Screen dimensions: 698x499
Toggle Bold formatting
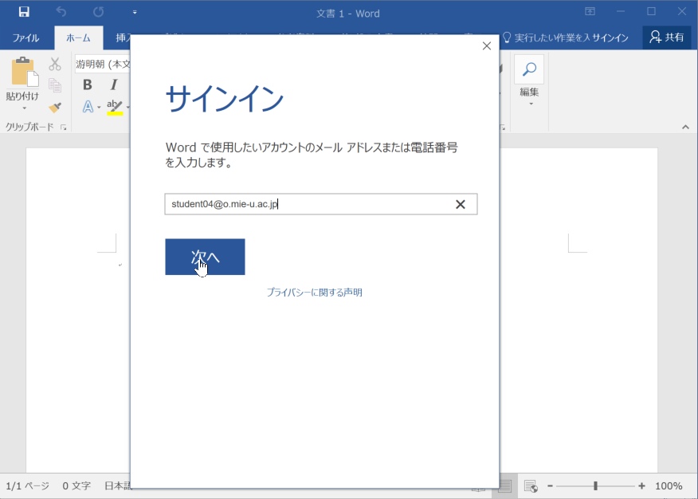88,84
